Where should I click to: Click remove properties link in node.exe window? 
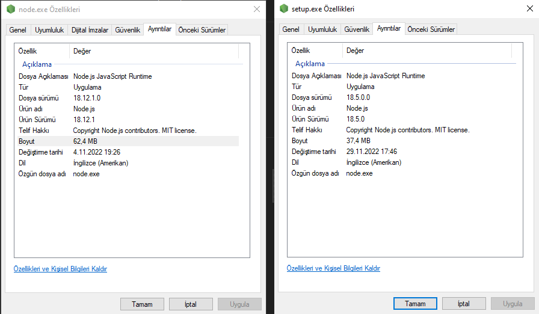point(60,269)
